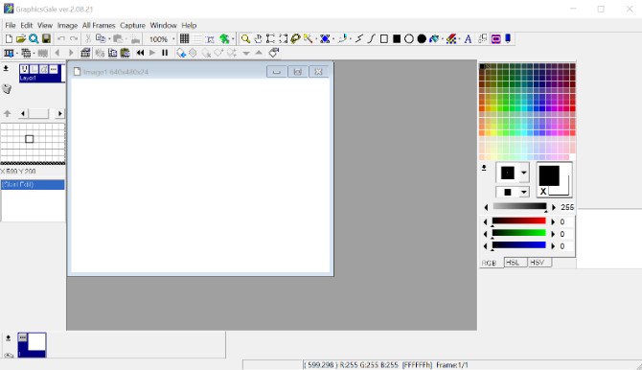The height and width of the screenshot is (370, 642).
Task: Click the Redo arrow icon
Action: coord(74,39)
